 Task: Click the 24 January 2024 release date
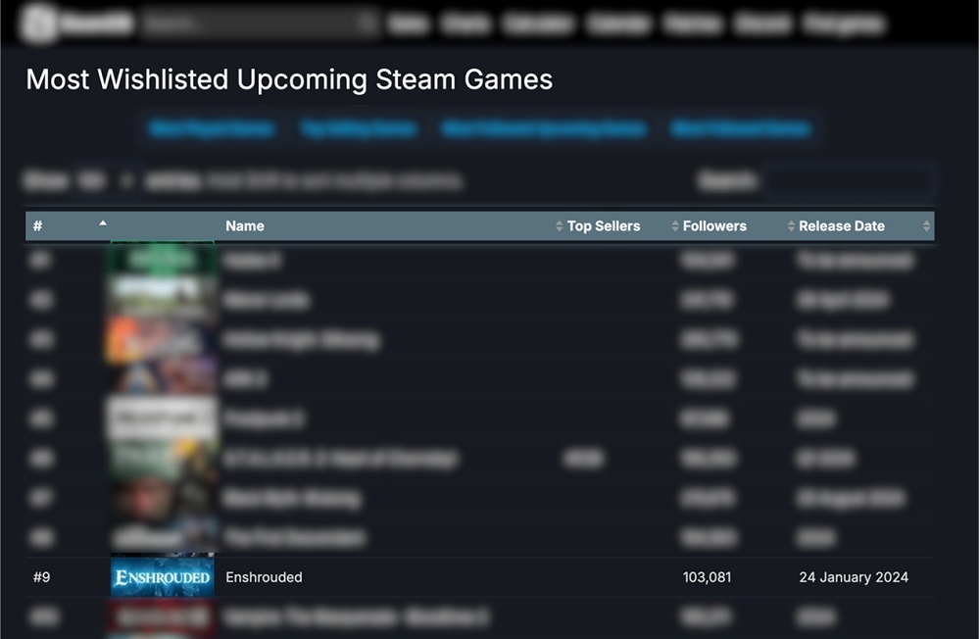click(854, 577)
